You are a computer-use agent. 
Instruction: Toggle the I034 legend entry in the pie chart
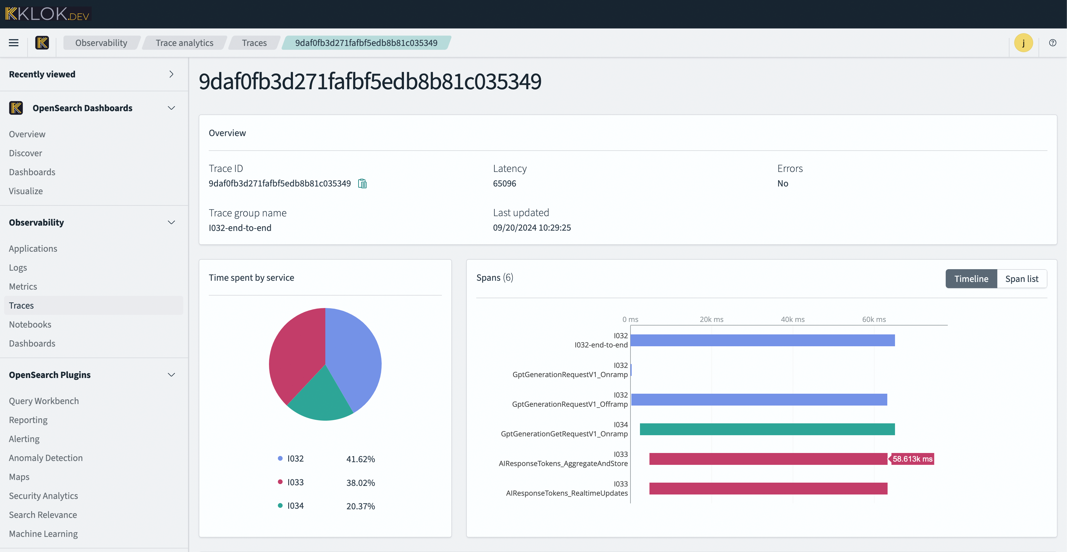point(295,506)
